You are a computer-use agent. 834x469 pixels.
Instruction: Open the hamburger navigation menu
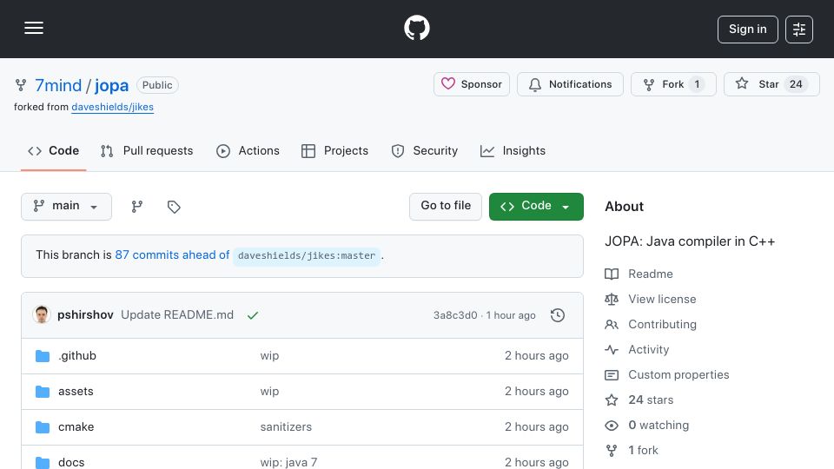tap(34, 28)
